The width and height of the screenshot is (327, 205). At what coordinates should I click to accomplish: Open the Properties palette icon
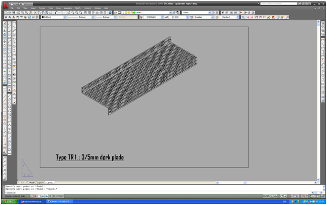85,13
